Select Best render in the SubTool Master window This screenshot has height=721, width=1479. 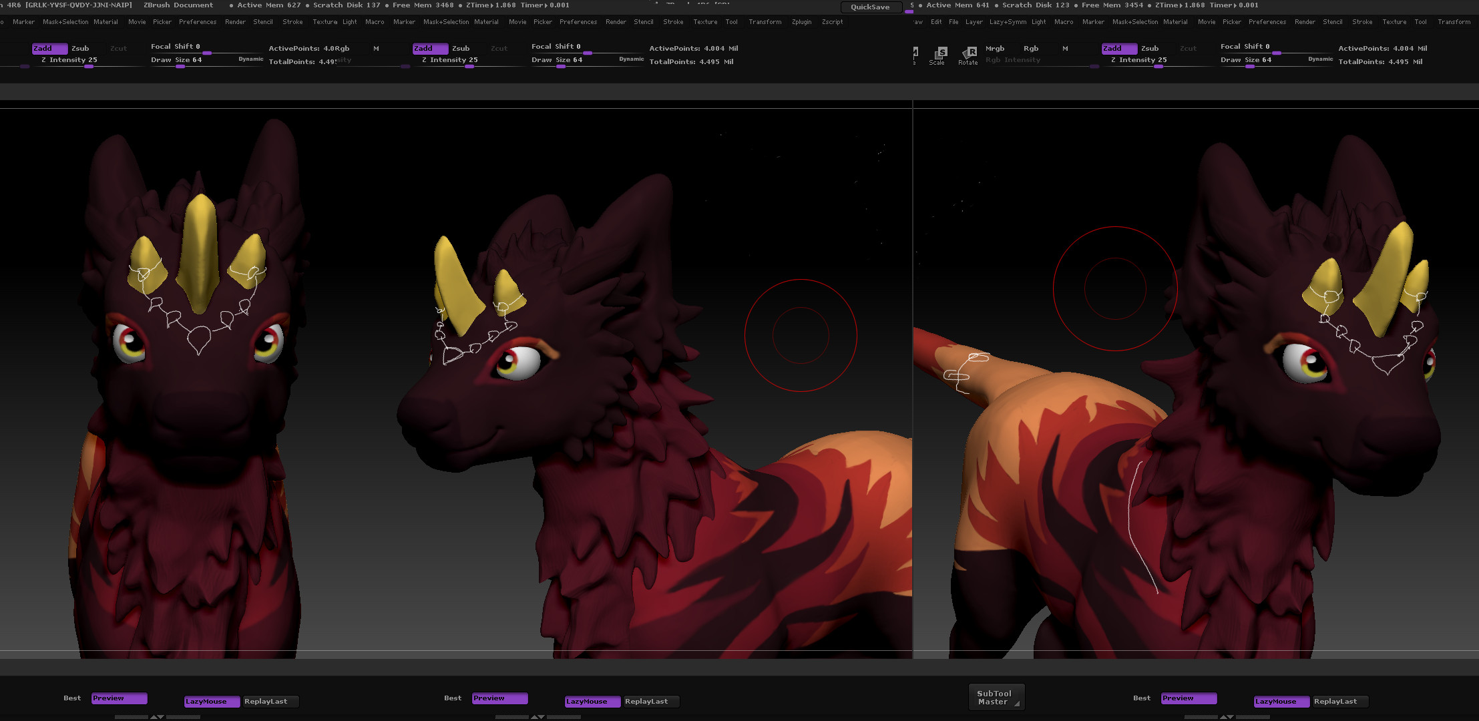pyautogui.click(x=1142, y=698)
